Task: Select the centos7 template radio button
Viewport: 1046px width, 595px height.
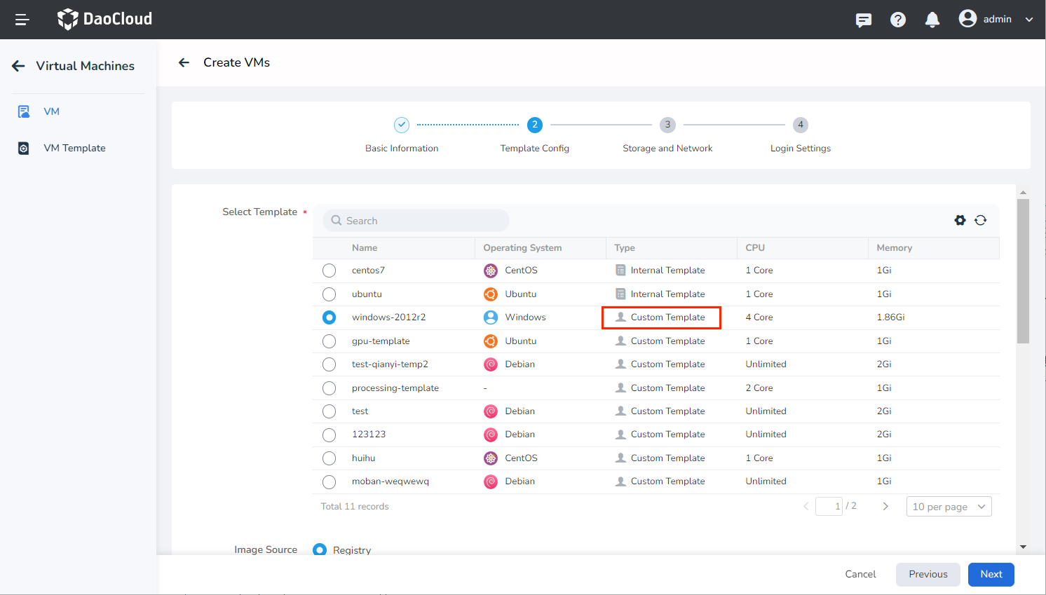Action: coord(329,271)
